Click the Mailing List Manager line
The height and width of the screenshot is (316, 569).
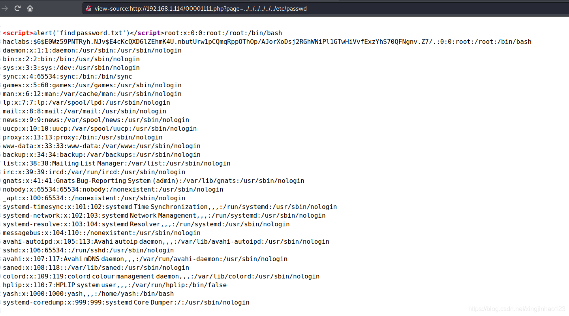click(x=116, y=164)
